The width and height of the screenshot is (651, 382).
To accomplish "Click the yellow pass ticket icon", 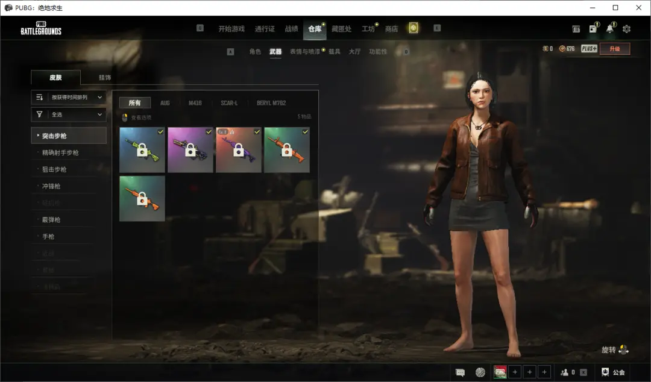I will [413, 28].
